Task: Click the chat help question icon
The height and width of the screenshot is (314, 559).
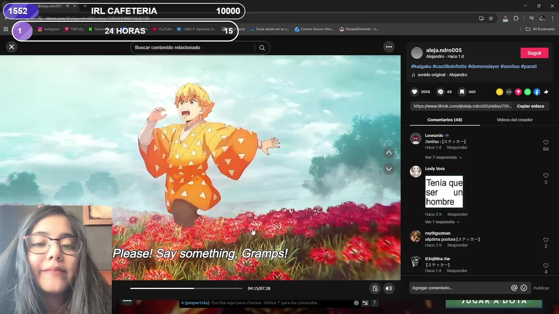Action: [374, 303]
